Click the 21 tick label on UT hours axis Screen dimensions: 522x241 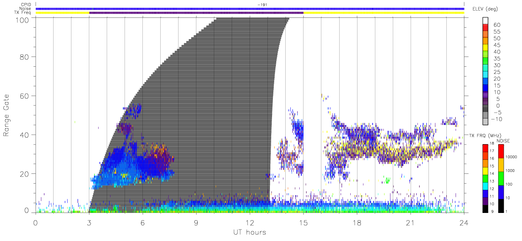(x=411, y=223)
